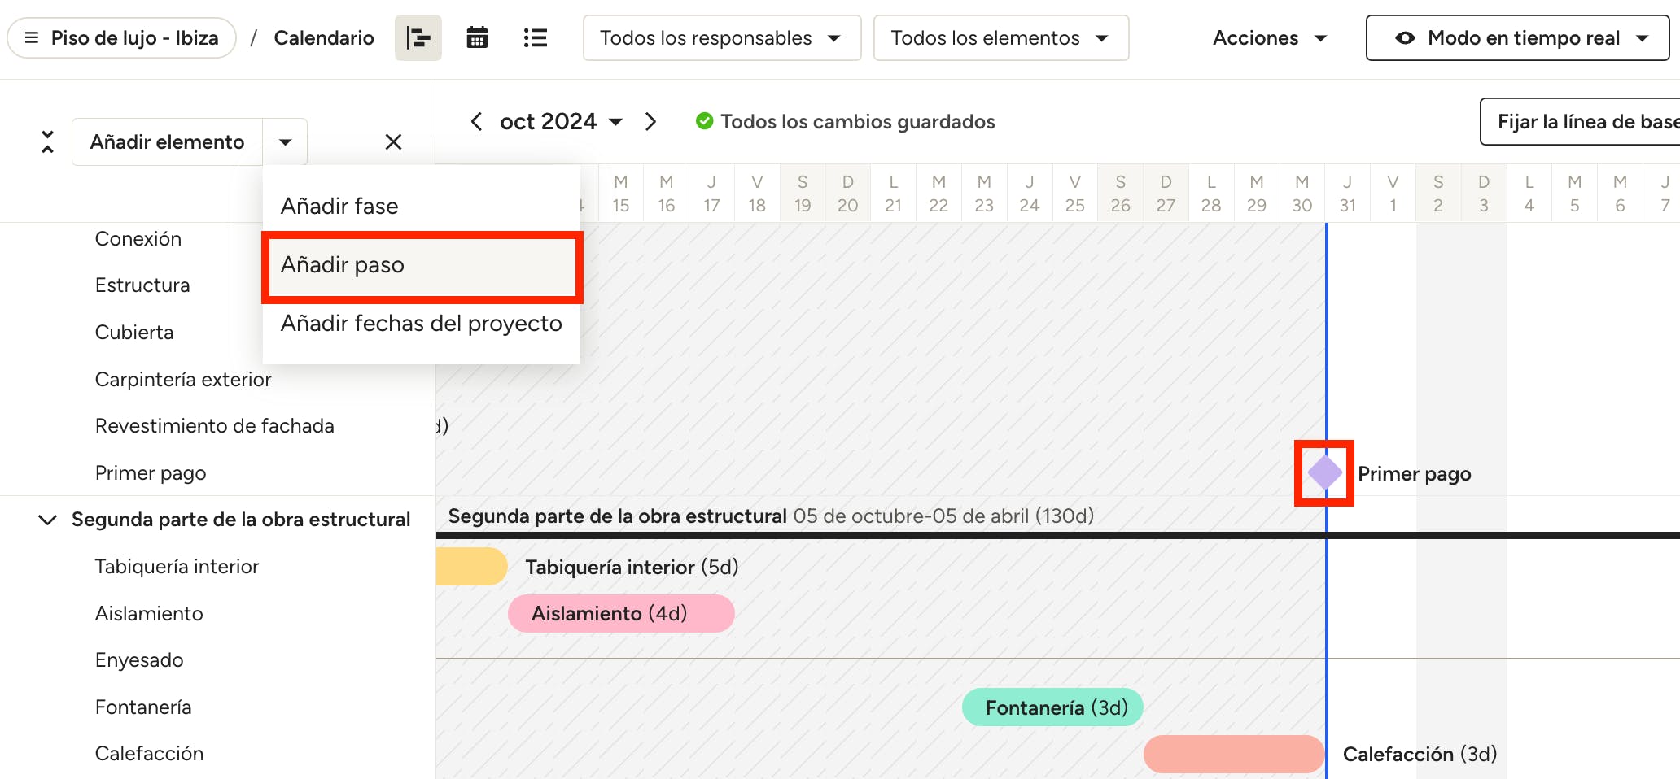Switch to list view icon

[535, 38]
